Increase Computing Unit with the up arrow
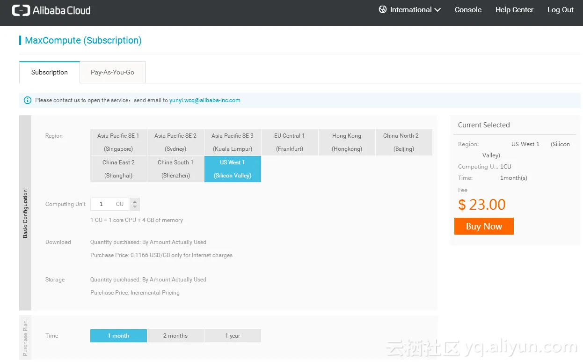The image size is (583, 362). pyautogui.click(x=135, y=201)
